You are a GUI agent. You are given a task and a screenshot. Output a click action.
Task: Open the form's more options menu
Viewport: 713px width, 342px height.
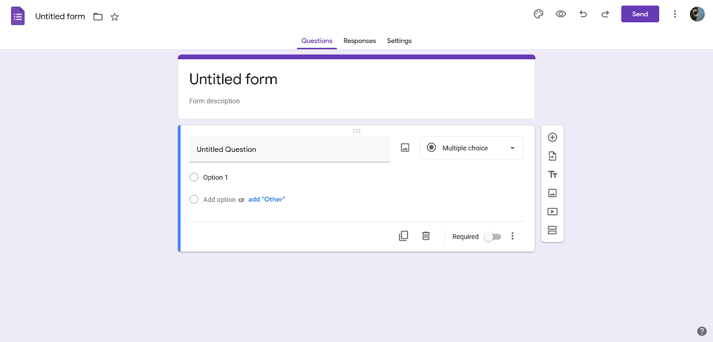pyautogui.click(x=675, y=14)
